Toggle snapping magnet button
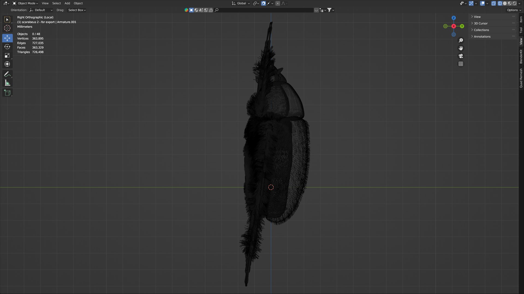The width and height of the screenshot is (524, 294). click(263, 3)
